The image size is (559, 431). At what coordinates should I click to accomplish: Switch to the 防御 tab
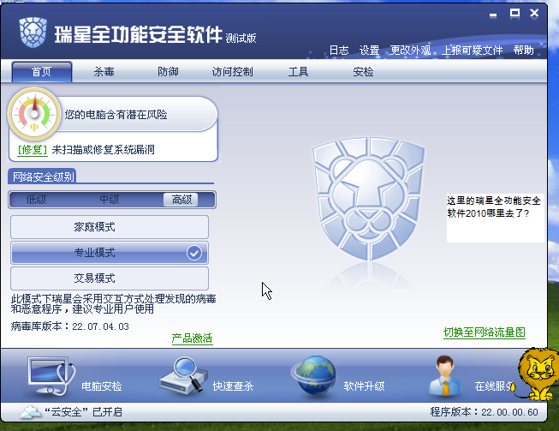[168, 72]
